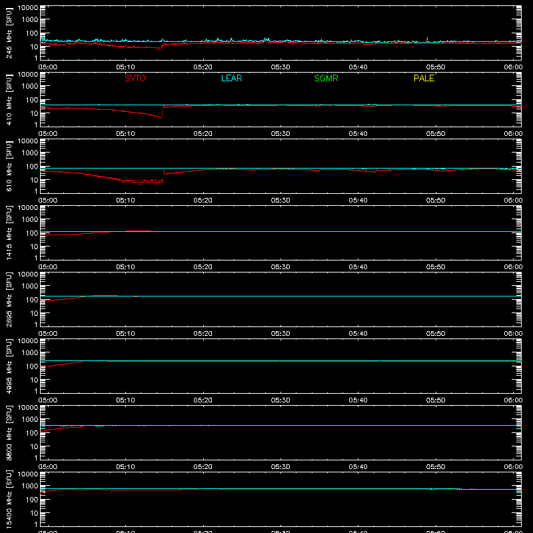The image size is (533, 533).
Task: Click 05:10 tick label under 1415 MHz panel
Action: click(125, 267)
